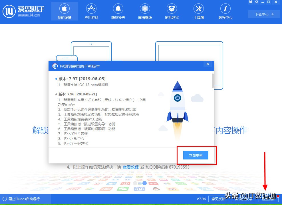282x205 pixels.
Task: Select the blue carousel page dot
Action: (x=144, y=183)
